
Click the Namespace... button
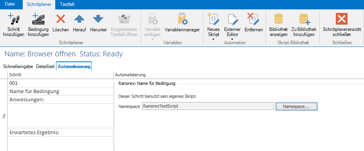[x=297, y=106]
